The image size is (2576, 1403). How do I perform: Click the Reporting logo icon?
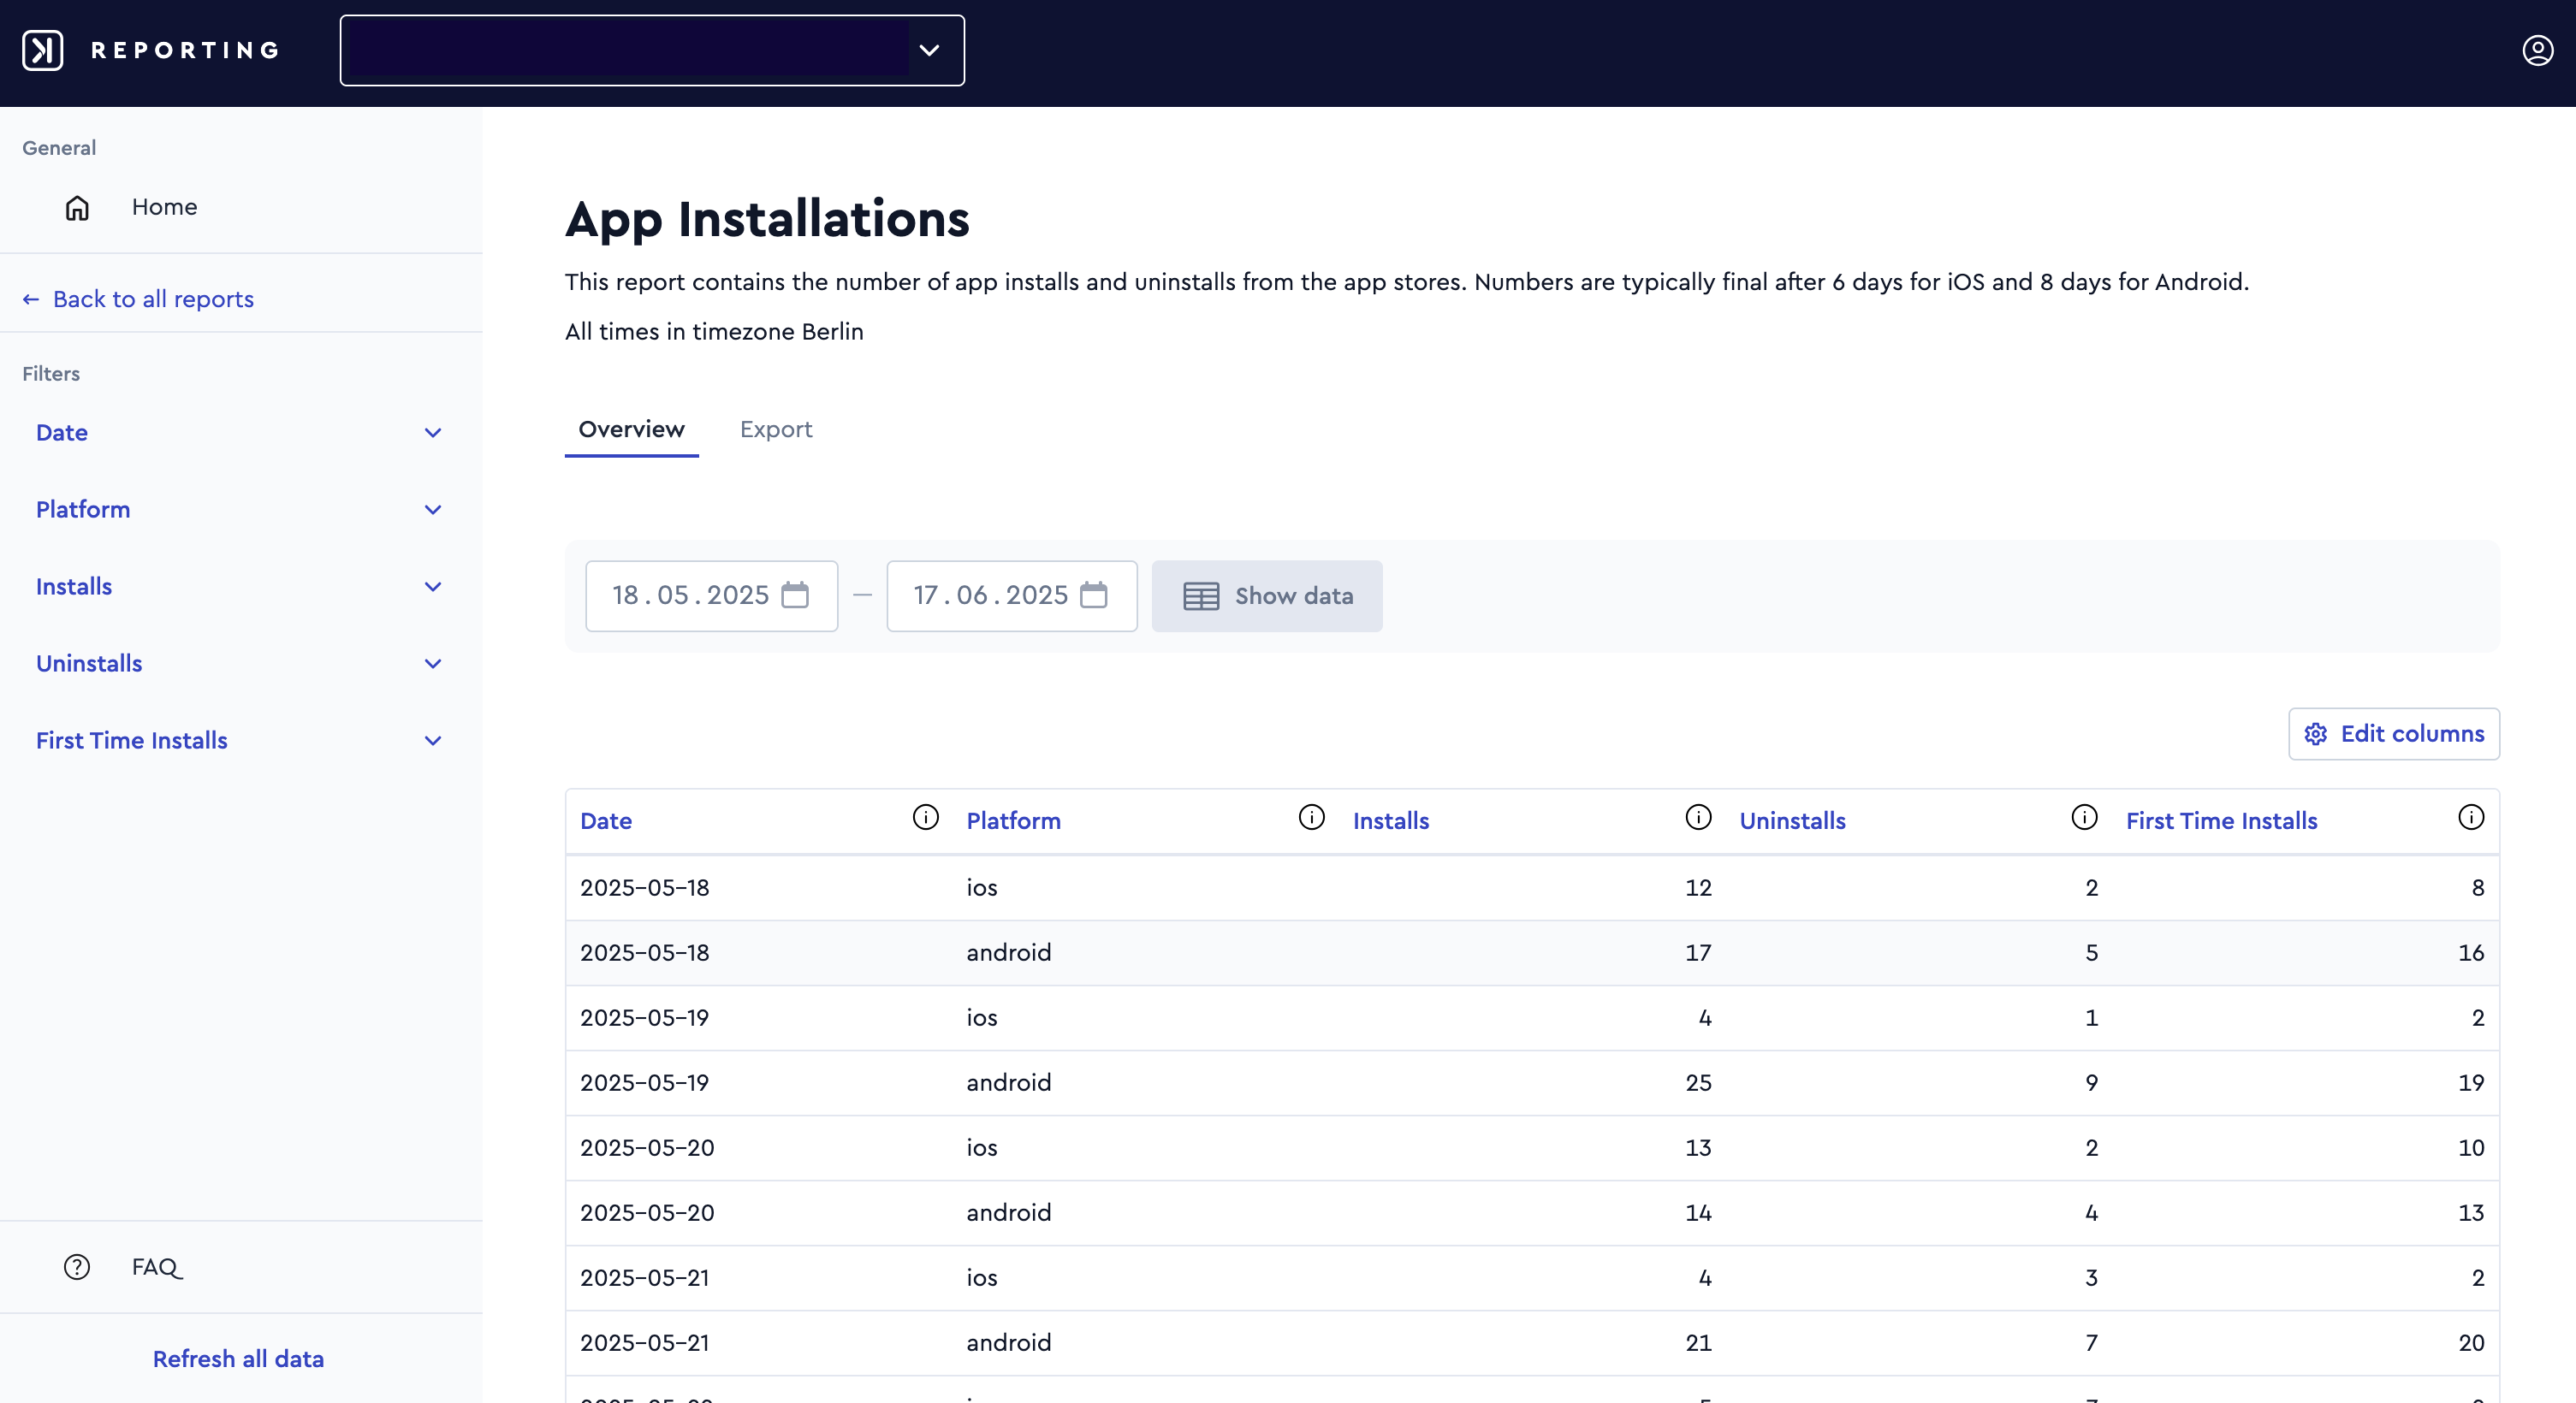point(43,50)
